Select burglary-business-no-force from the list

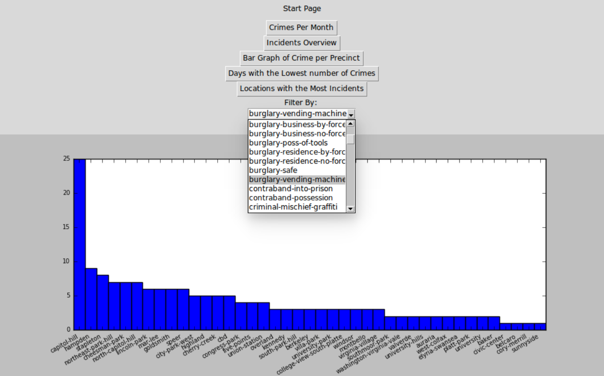tap(297, 133)
